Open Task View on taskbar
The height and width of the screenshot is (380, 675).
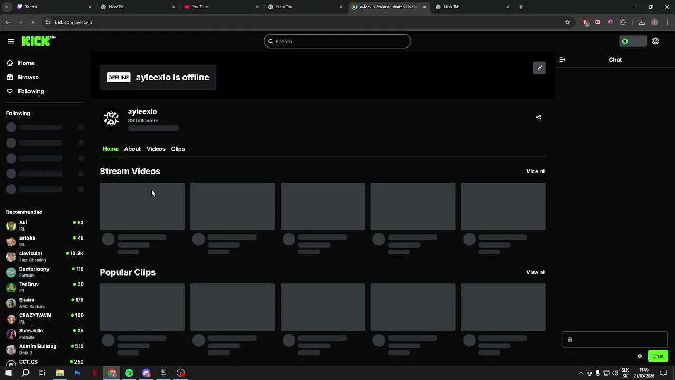point(42,373)
